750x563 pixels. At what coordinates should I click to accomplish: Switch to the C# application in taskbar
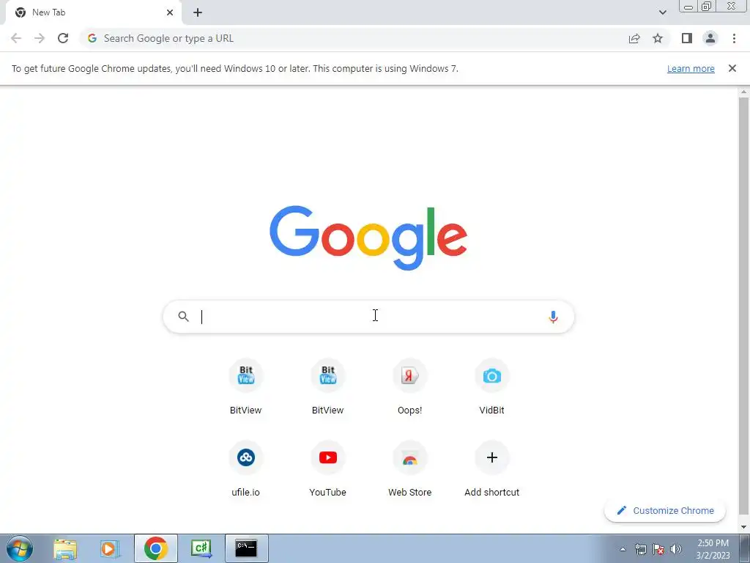(201, 548)
